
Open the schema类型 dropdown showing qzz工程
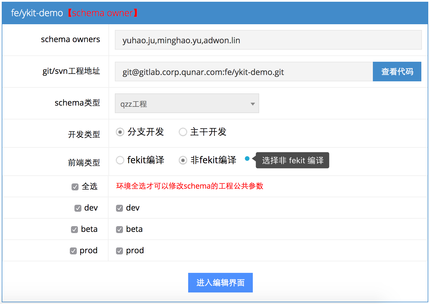(186, 103)
